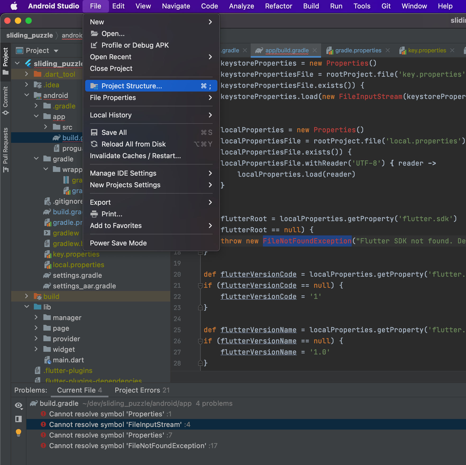
Task: Choose Project Structure... from File menu
Action: coord(151,86)
